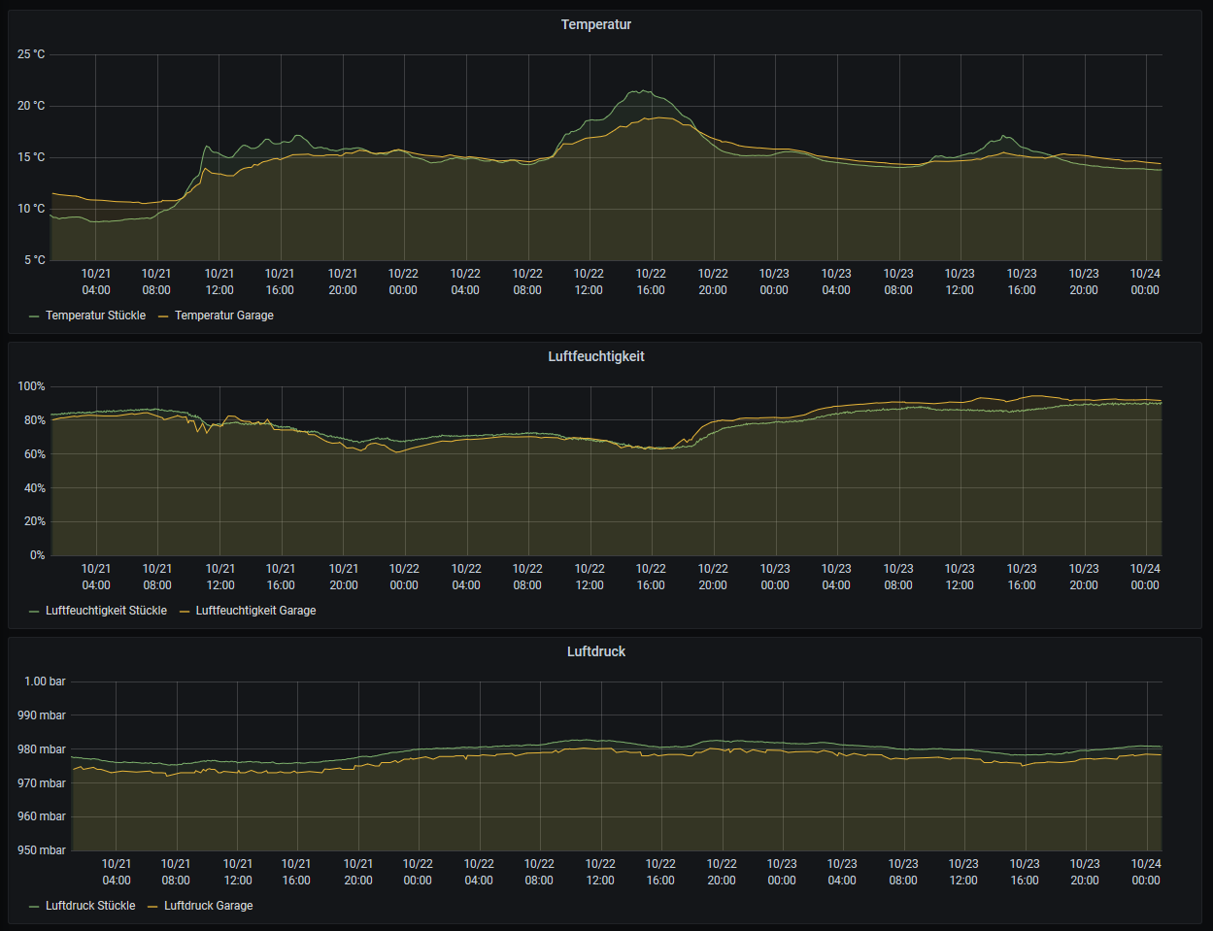The width and height of the screenshot is (1213, 931).
Task: Open the Luftfeuchtigkeit panel title menu
Action: [595, 356]
